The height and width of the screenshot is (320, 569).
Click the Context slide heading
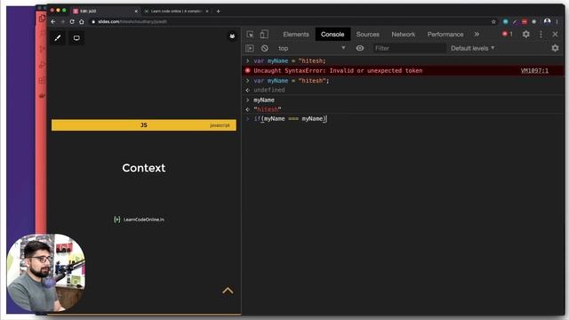(x=144, y=168)
